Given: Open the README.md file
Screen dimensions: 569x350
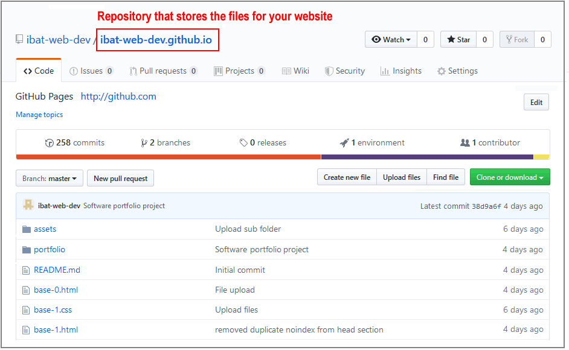Looking at the screenshot, I should coord(57,270).
